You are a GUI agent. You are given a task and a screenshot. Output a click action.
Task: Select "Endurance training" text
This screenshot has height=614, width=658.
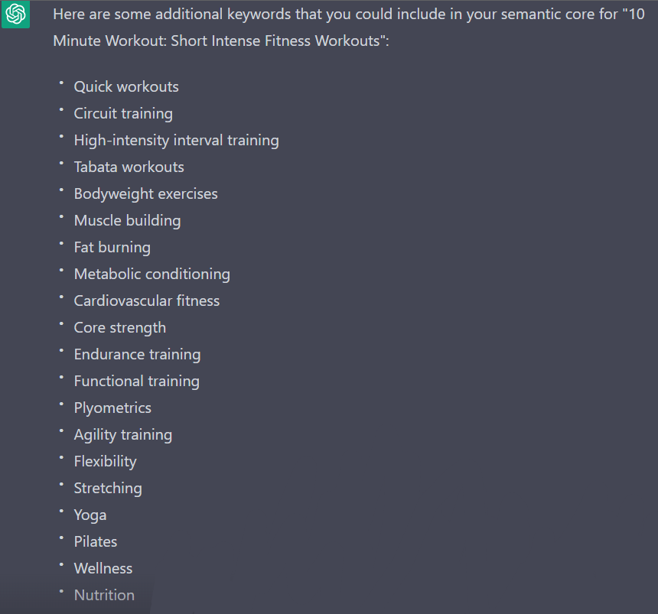click(137, 355)
